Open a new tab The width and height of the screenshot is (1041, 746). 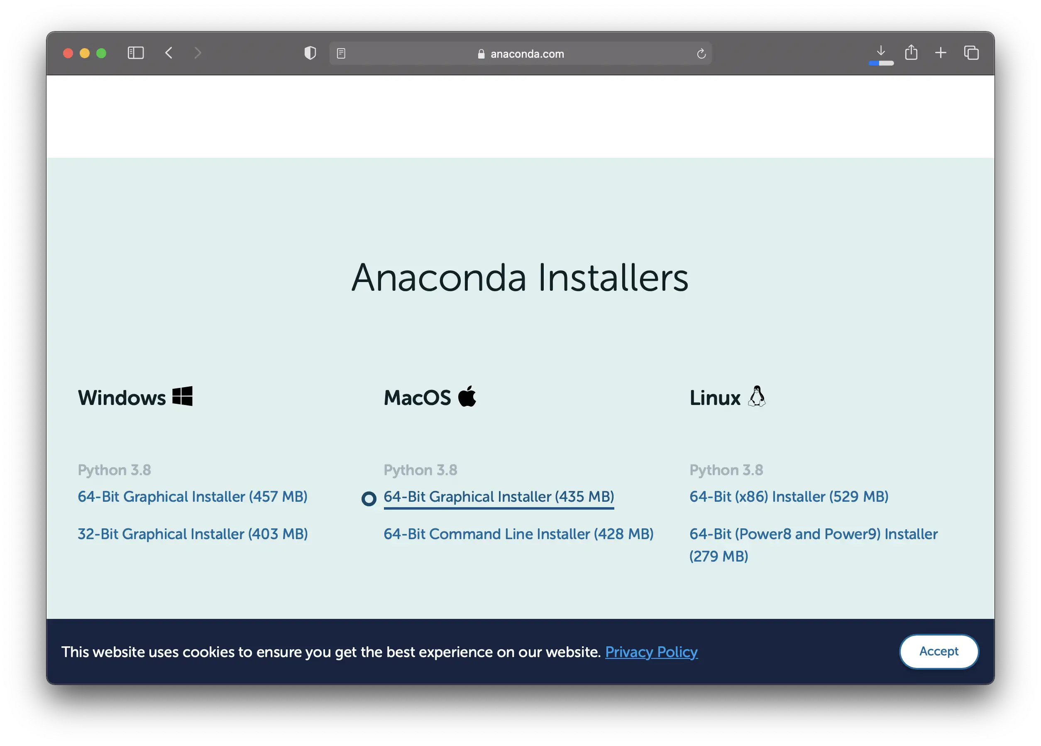[941, 53]
